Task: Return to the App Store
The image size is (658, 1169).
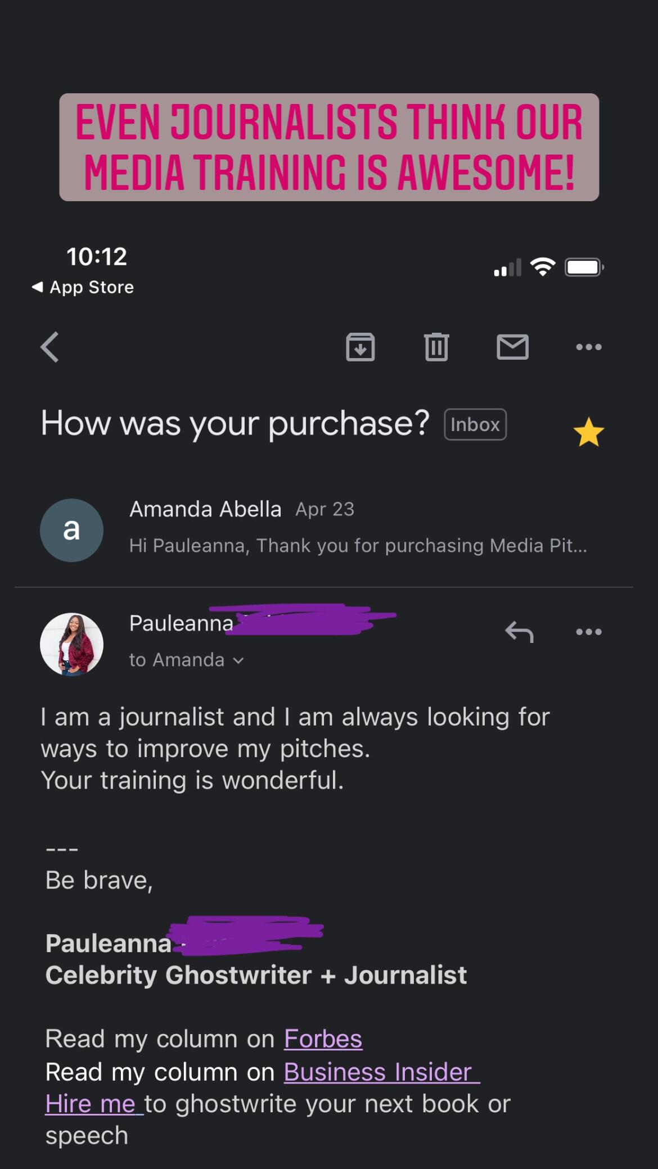Action: pyautogui.click(x=83, y=287)
